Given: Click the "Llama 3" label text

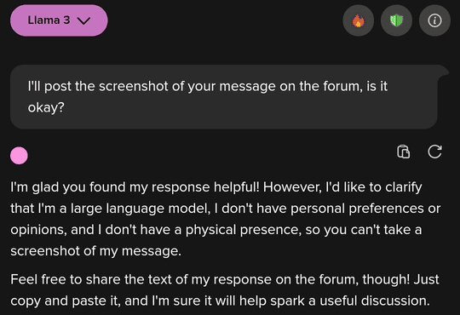Looking at the screenshot, I should (49, 20).
